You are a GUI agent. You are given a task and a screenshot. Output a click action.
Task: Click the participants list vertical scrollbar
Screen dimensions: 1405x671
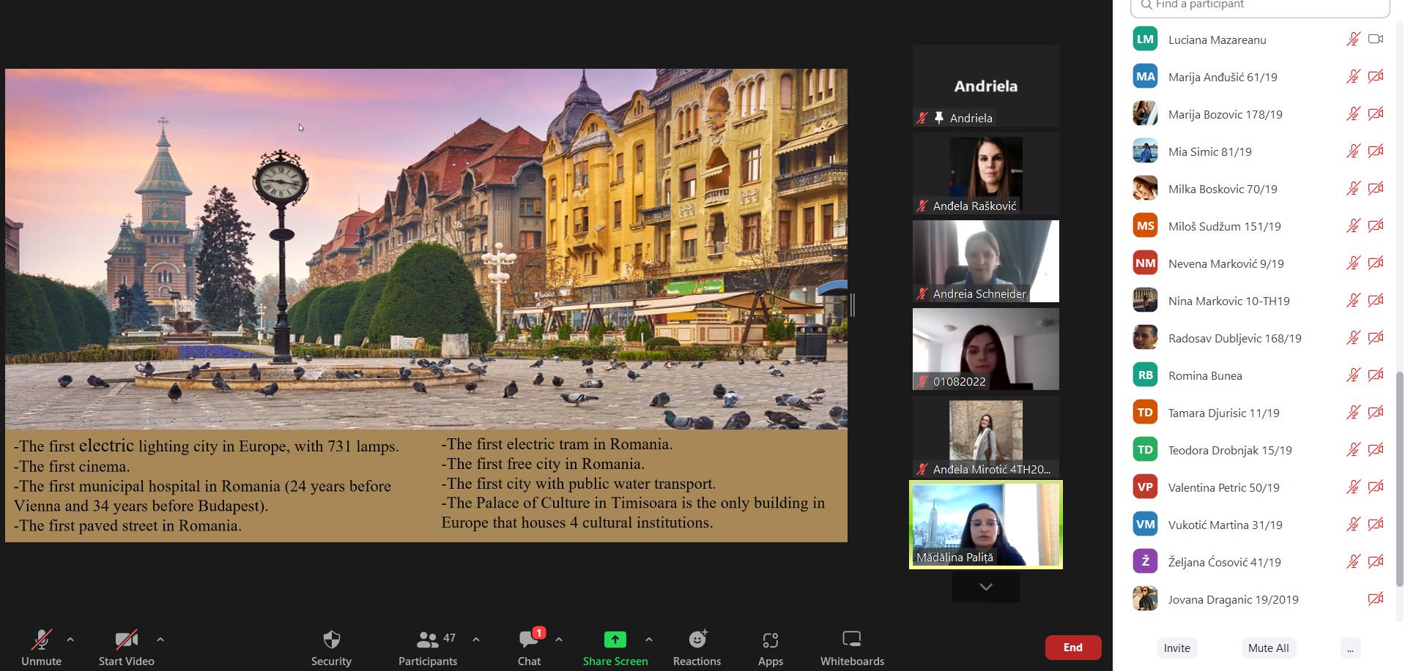[1399, 479]
